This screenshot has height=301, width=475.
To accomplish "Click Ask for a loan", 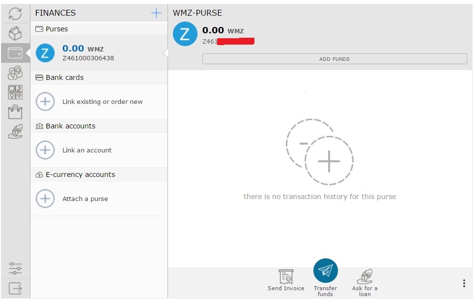I will point(365,282).
